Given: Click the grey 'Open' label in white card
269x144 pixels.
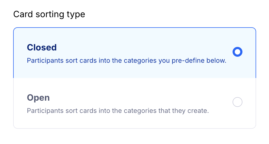Looking at the screenshot, I should (38, 98).
